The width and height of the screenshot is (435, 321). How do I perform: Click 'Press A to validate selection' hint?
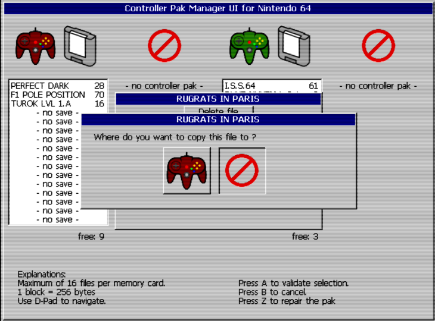[294, 283]
